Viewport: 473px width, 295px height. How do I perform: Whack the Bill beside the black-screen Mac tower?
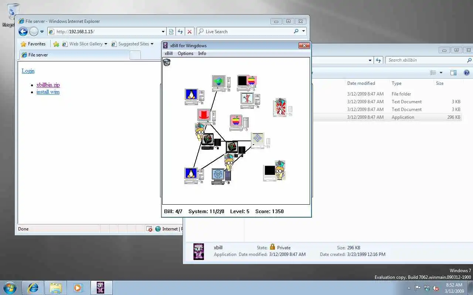click(x=280, y=170)
